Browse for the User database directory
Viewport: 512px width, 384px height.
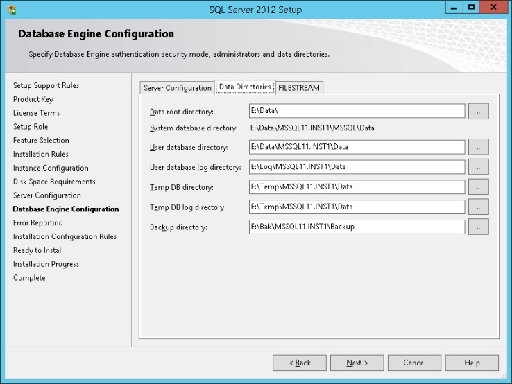479,147
